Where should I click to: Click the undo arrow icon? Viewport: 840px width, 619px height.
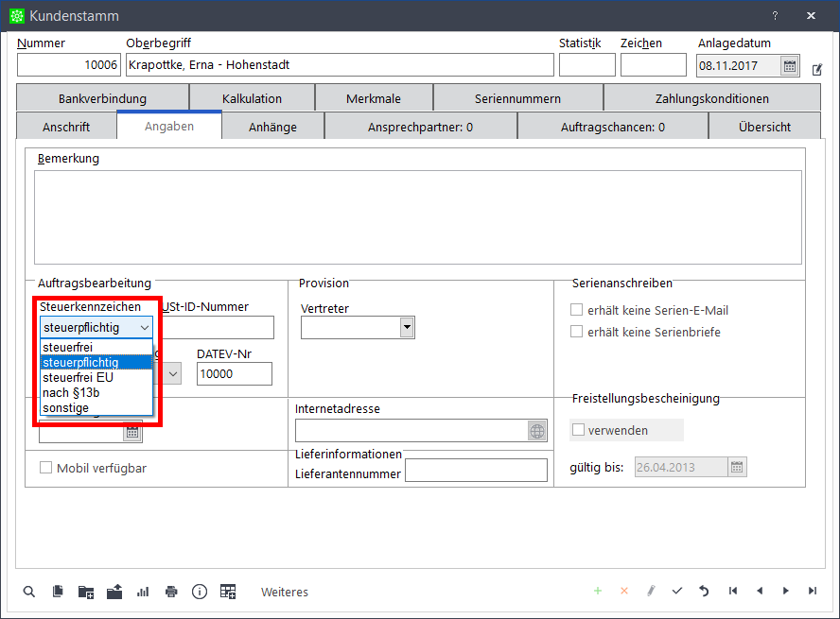[704, 592]
